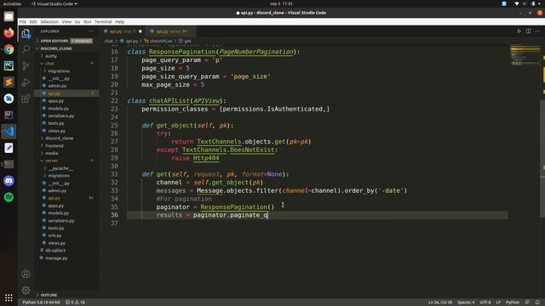Image resolution: width=545 pixels, height=306 pixels.
Task: Click the errors and warnings status indicator
Action: click(x=76, y=303)
